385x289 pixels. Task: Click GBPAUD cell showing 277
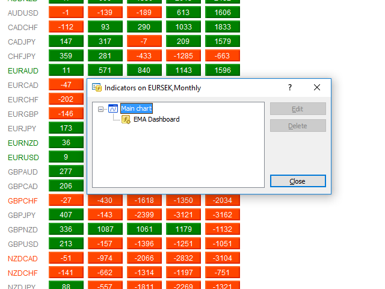tap(66, 172)
